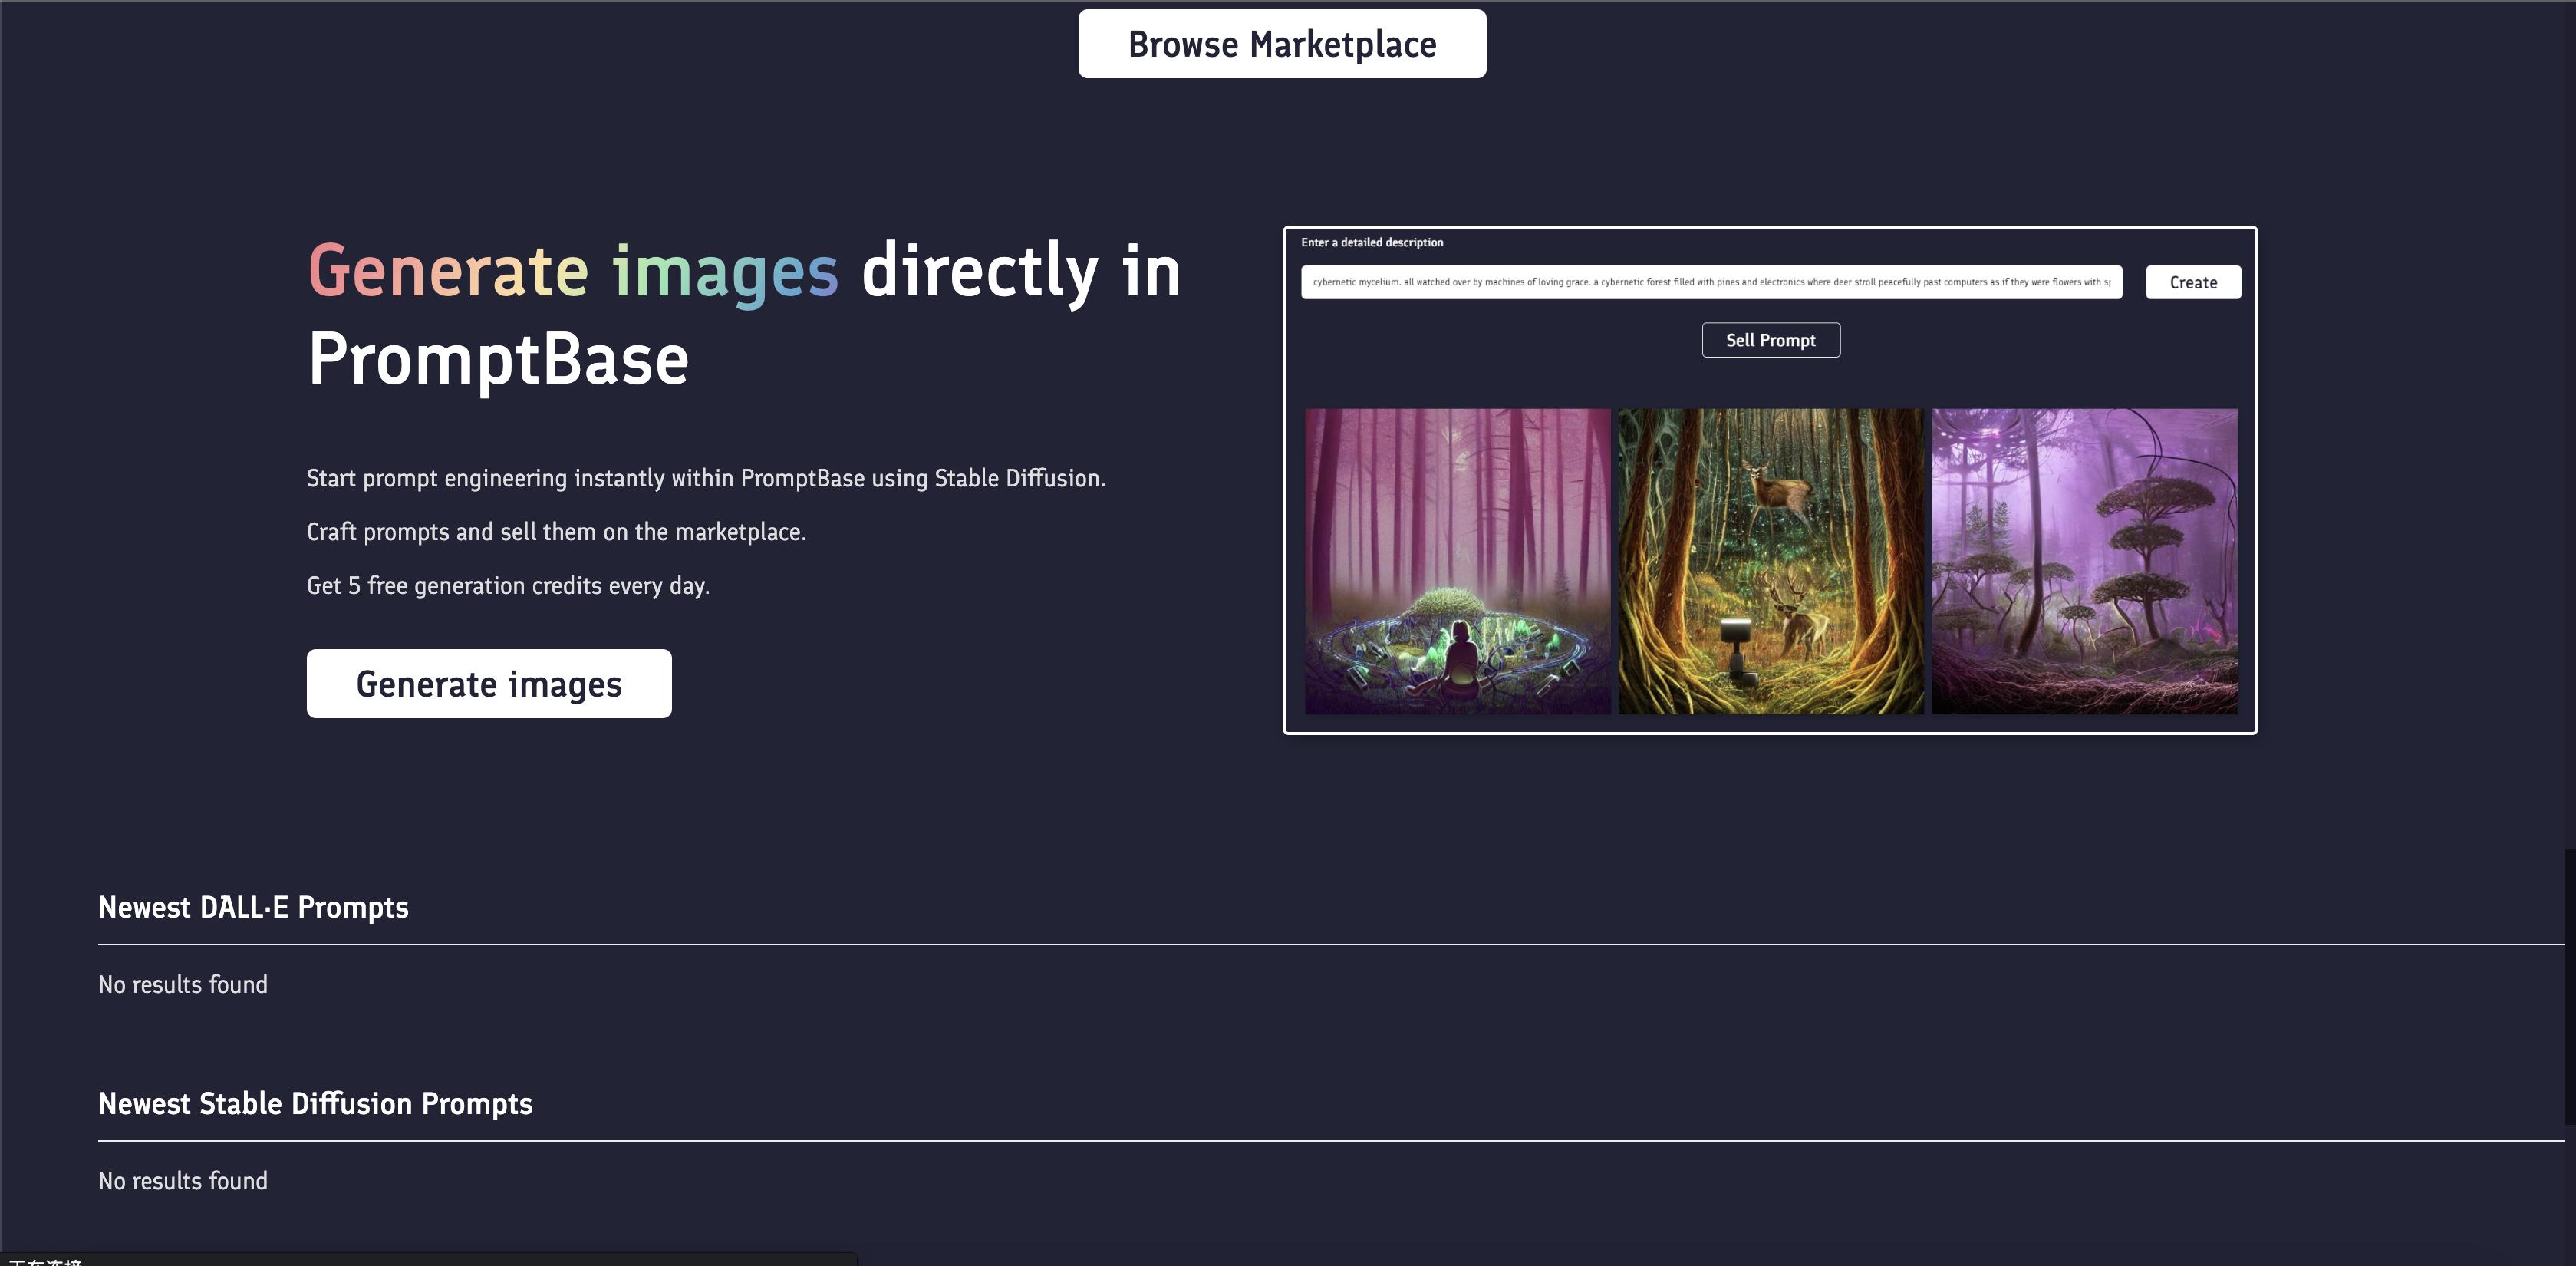
Task: Focus the detailed description text input
Action: 1710,282
